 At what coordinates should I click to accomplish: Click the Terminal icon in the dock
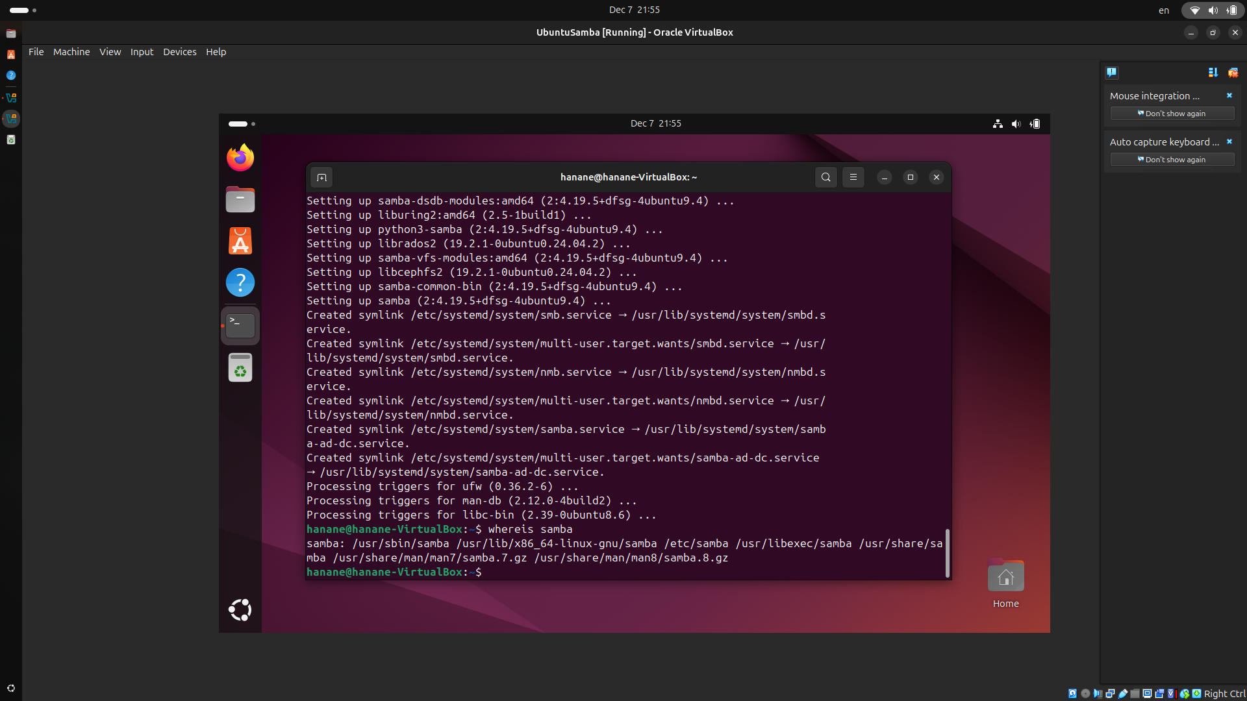pyautogui.click(x=240, y=325)
